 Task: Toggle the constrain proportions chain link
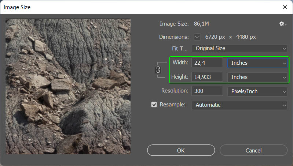[x=158, y=70]
